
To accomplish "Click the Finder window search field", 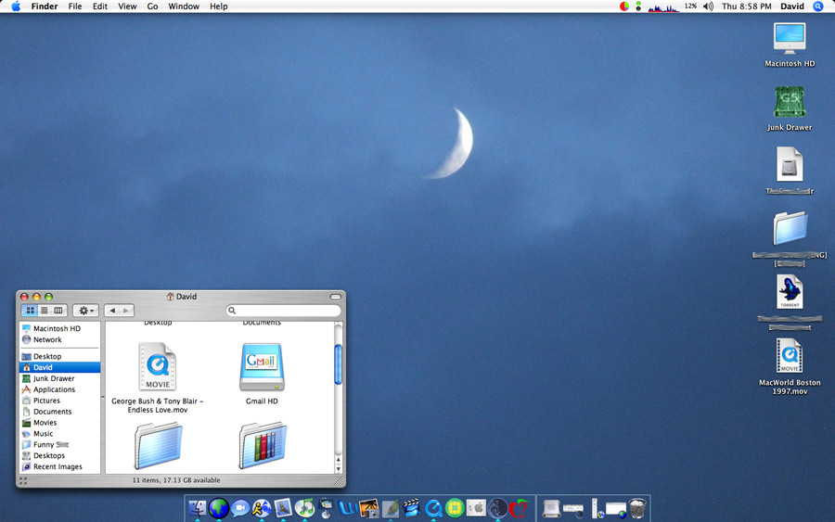I will 286,311.
